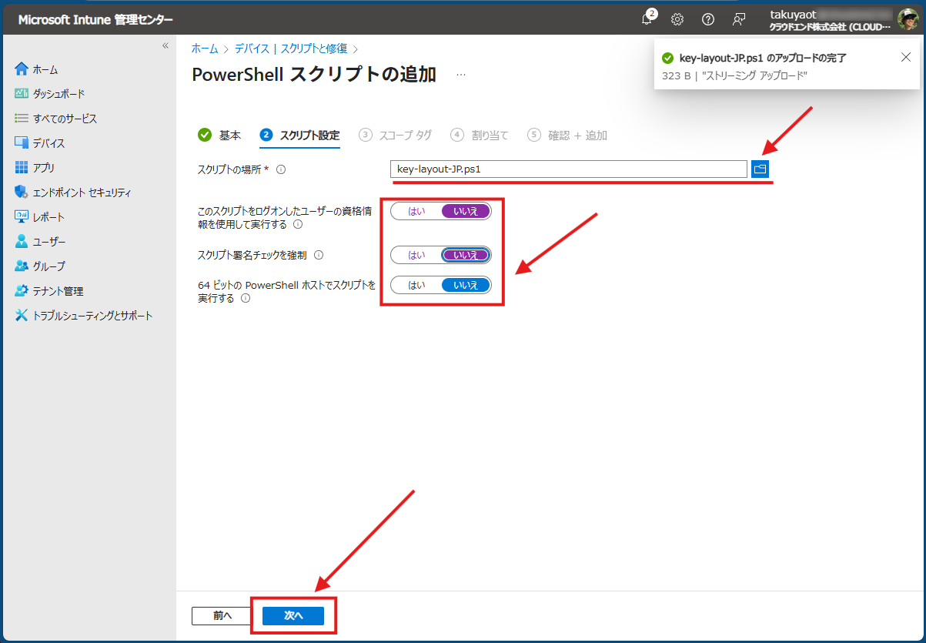Click the Tenant administration gear icon
The image size is (926, 643).
click(x=22, y=291)
